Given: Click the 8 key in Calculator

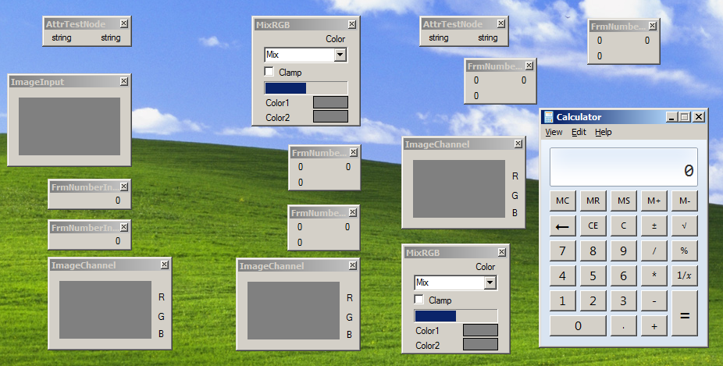Looking at the screenshot, I should click(x=593, y=251).
